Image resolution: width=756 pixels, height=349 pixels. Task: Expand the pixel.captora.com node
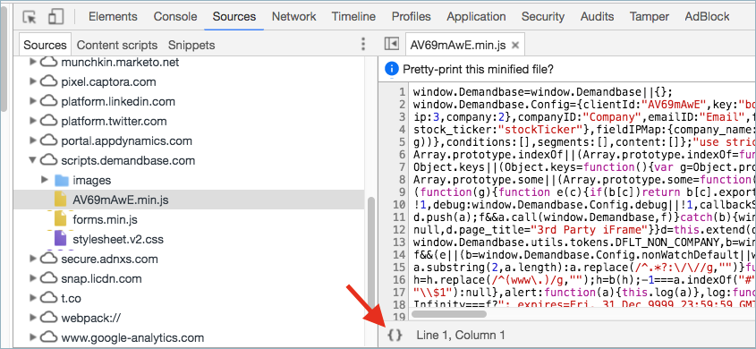tap(33, 81)
